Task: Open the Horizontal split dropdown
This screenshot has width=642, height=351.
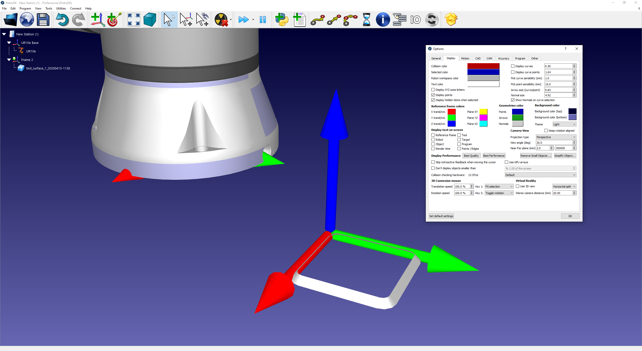Action: (564, 187)
